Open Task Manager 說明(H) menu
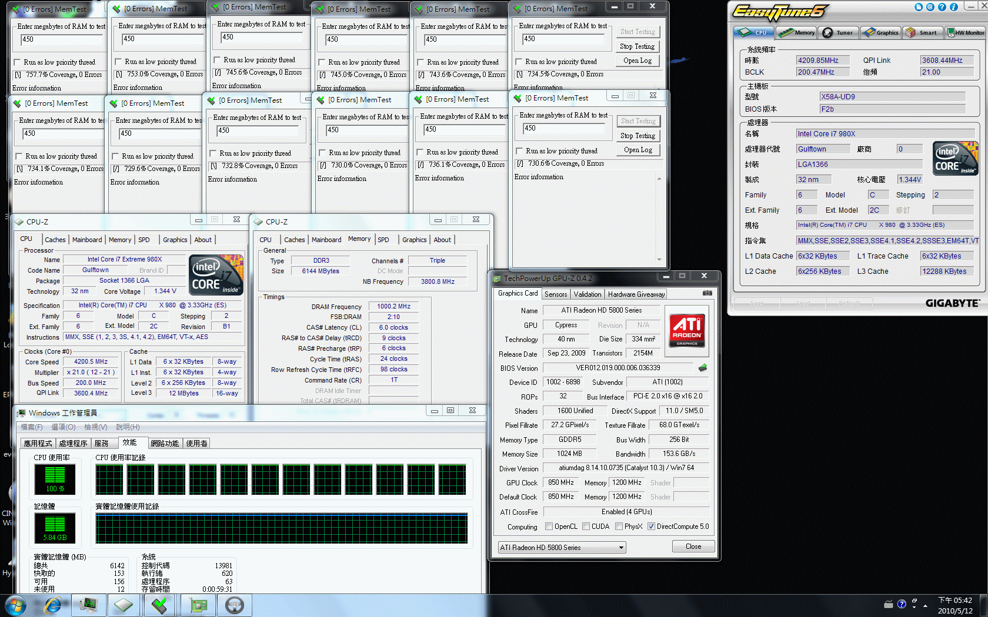This screenshot has height=617, width=988. [x=128, y=427]
